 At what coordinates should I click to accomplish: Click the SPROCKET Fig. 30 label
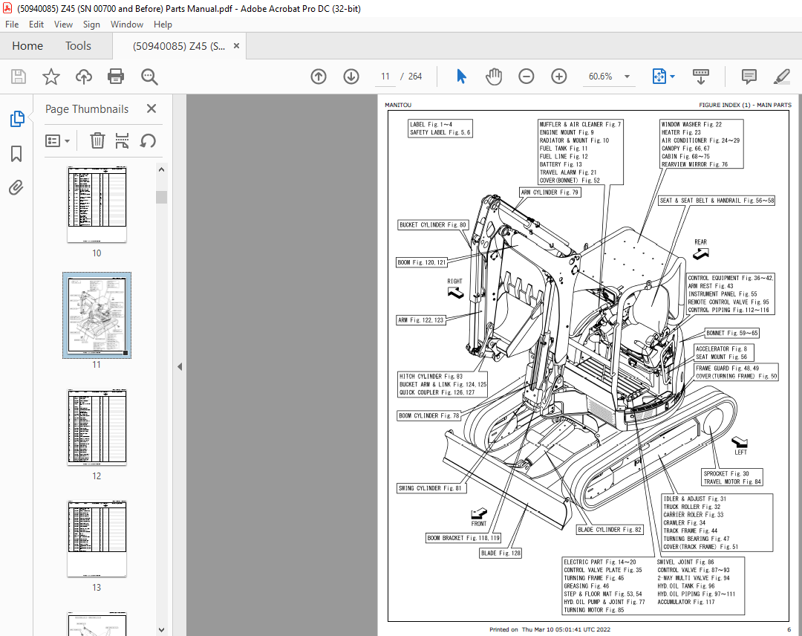726,474
